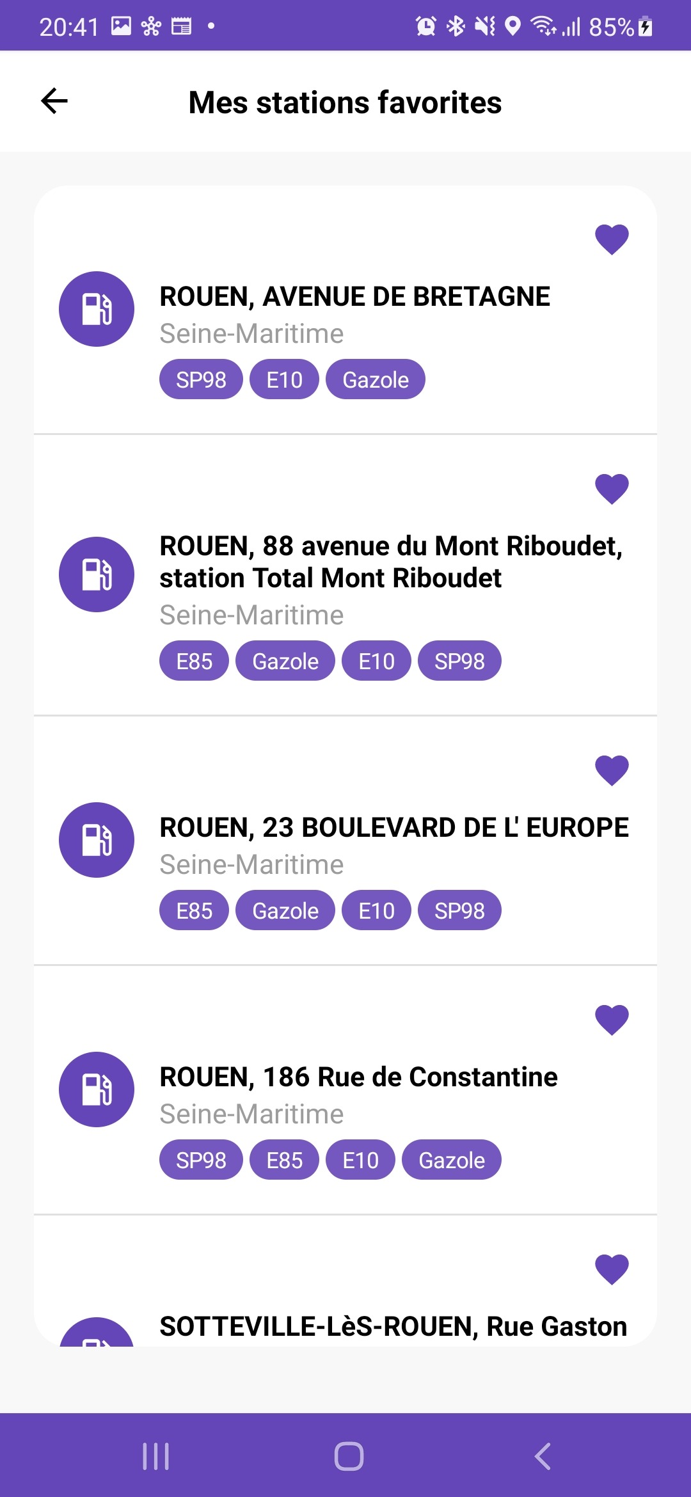Screen dimensions: 691x1497
Task: Remove Boulevard de l'Europe from favorites
Action: click(x=612, y=771)
